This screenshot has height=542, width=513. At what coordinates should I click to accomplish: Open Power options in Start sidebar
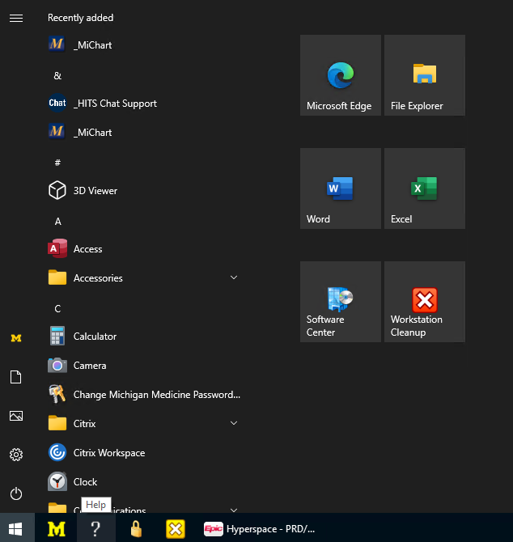pyautogui.click(x=16, y=493)
